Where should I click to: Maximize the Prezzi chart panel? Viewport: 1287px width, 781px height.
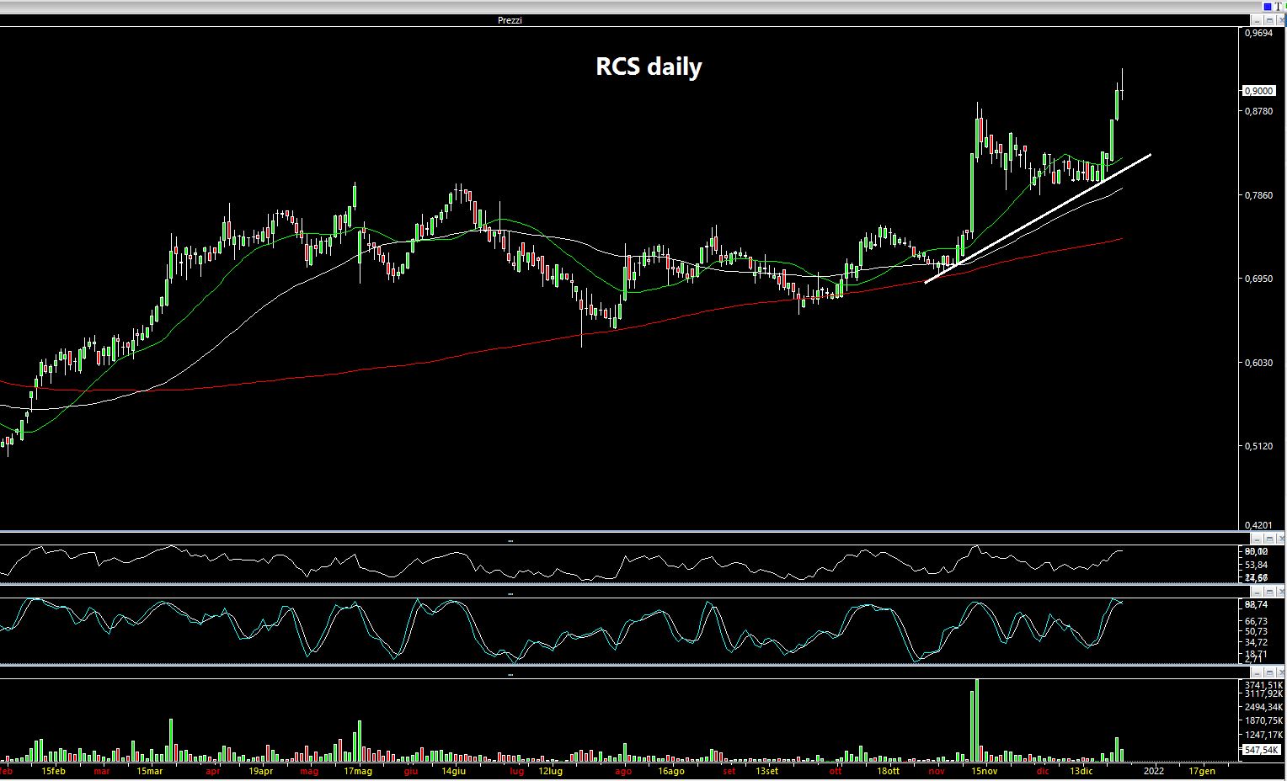click(1268, 19)
